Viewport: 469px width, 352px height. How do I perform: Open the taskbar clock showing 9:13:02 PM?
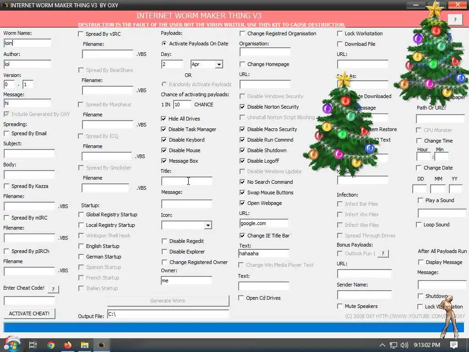[x=427, y=345]
